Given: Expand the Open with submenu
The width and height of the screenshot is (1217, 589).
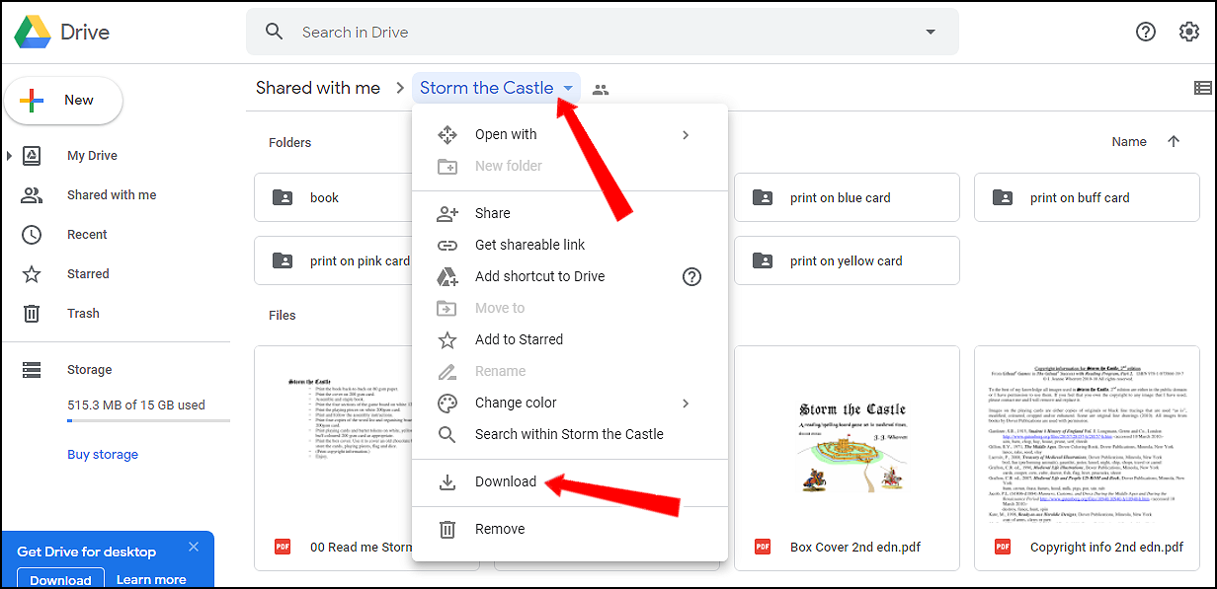Looking at the screenshot, I should click(x=686, y=134).
